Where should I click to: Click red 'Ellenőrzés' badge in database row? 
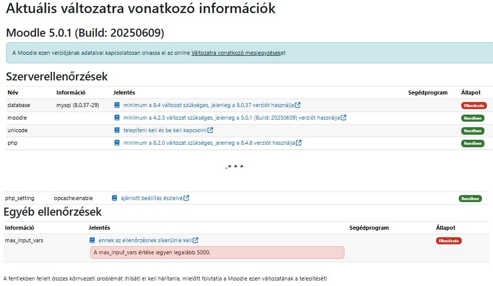point(474,106)
